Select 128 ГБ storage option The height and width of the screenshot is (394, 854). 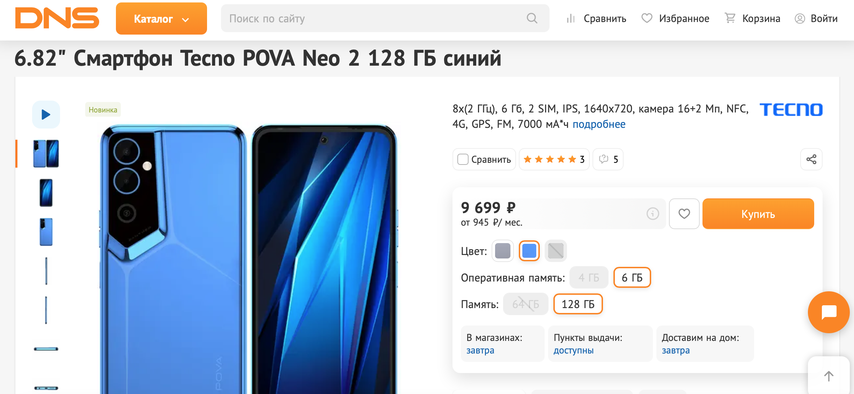578,304
